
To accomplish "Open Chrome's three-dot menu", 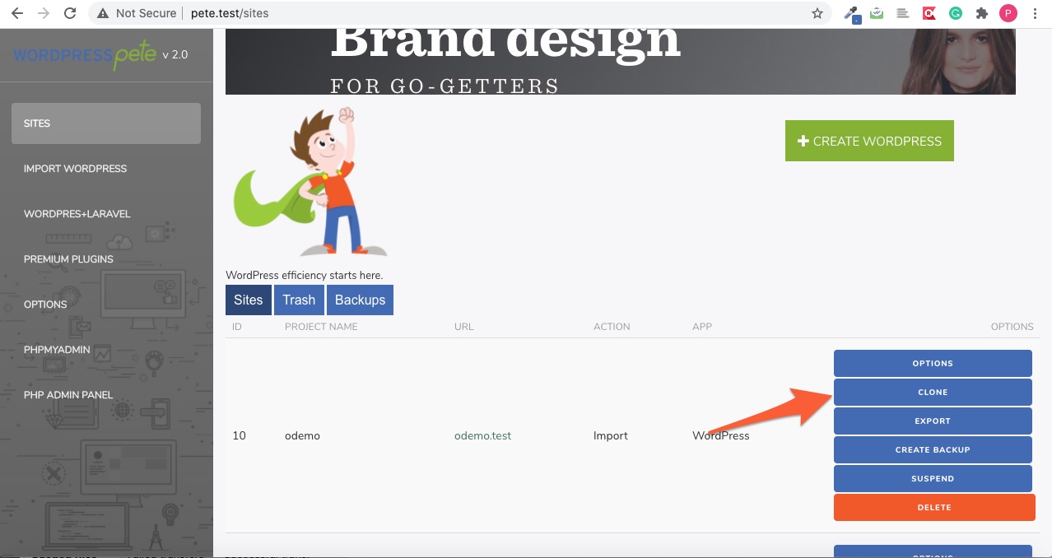I will [x=1035, y=13].
